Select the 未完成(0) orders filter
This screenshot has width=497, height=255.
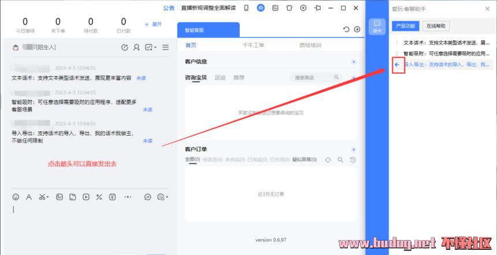pyautogui.click(x=235, y=160)
